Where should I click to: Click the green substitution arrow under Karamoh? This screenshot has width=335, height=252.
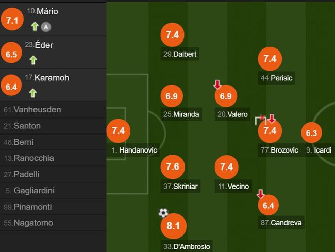click(33, 93)
